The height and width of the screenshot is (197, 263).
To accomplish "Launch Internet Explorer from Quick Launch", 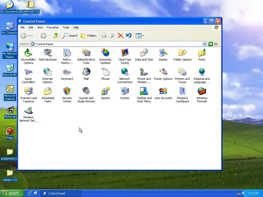I will pos(30,193).
